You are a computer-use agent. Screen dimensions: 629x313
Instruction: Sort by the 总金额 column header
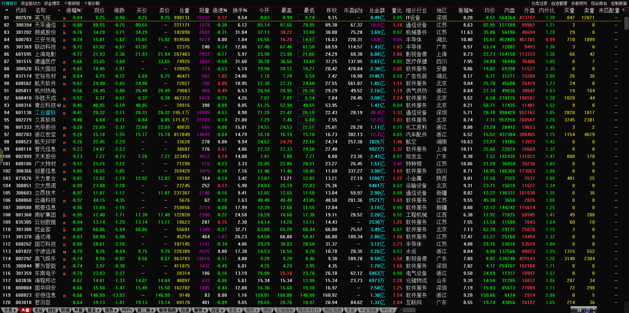(x=377, y=10)
